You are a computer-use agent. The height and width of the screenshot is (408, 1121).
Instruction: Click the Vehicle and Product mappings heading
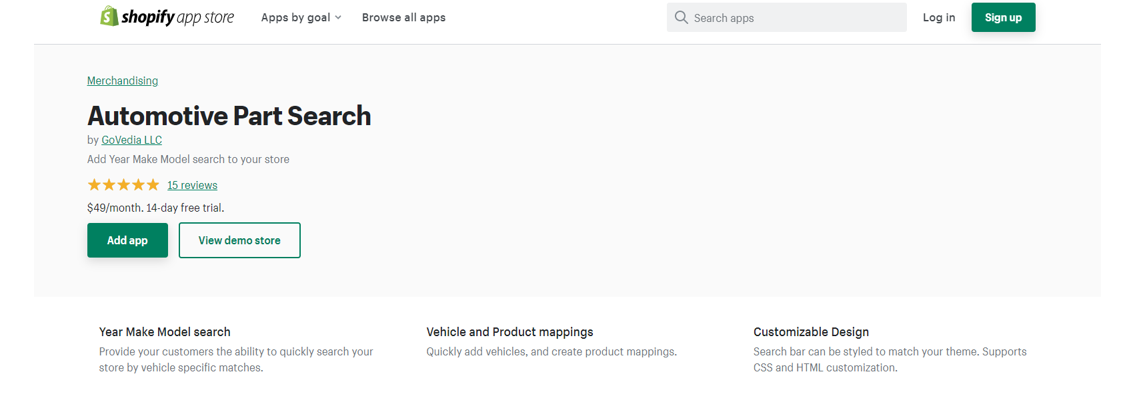tap(509, 331)
